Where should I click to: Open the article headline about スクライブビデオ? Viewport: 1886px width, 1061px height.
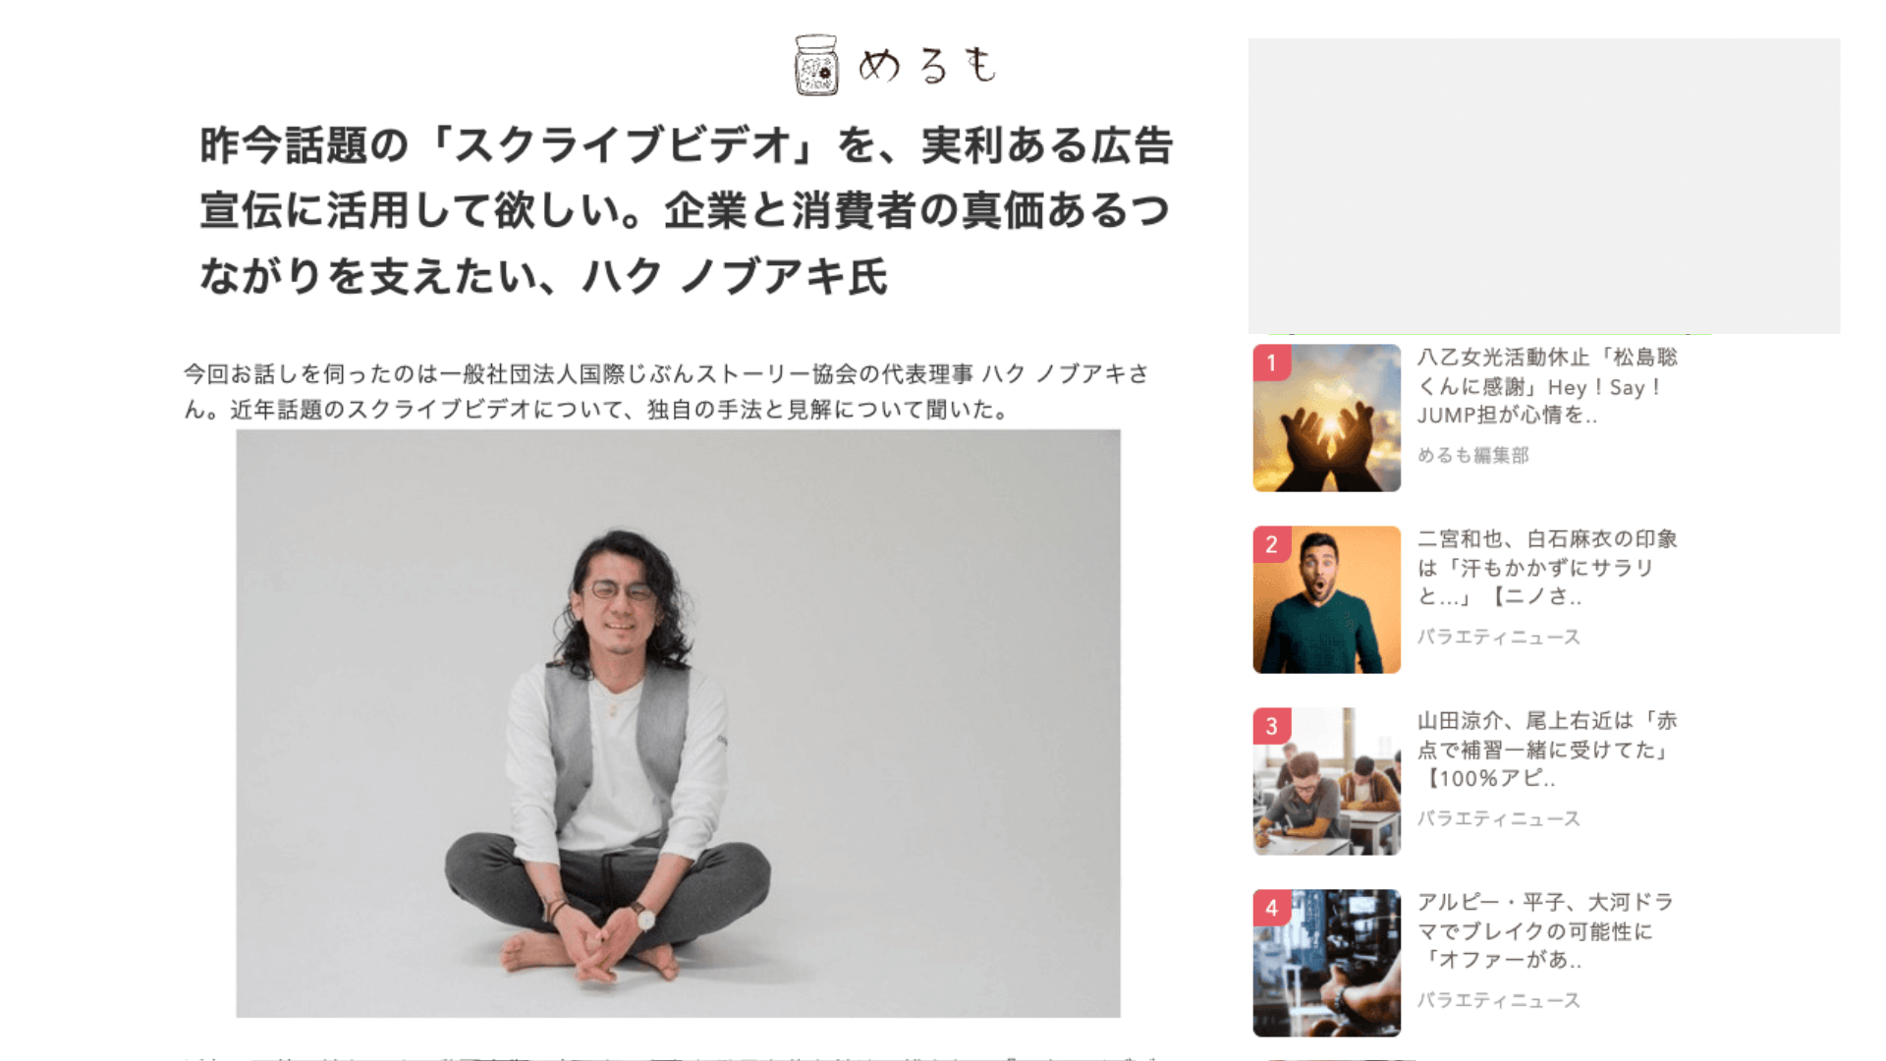pyautogui.click(x=686, y=210)
